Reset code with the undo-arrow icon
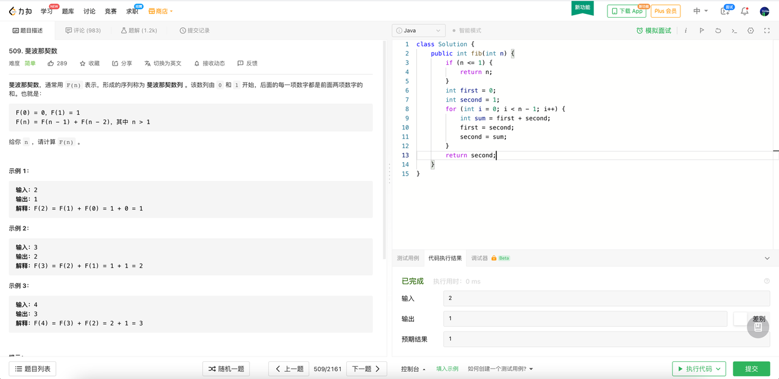This screenshot has width=779, height=379. (718, 30)
